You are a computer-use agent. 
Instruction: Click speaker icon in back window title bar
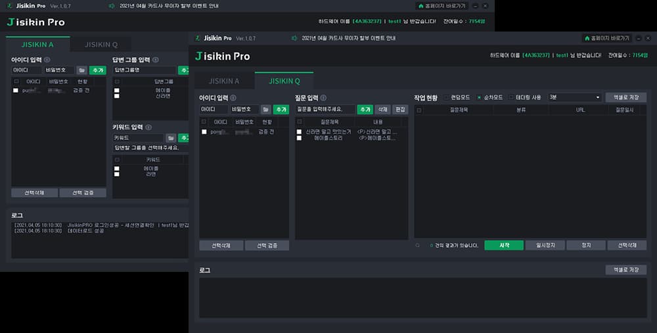[x=112, y=6]
